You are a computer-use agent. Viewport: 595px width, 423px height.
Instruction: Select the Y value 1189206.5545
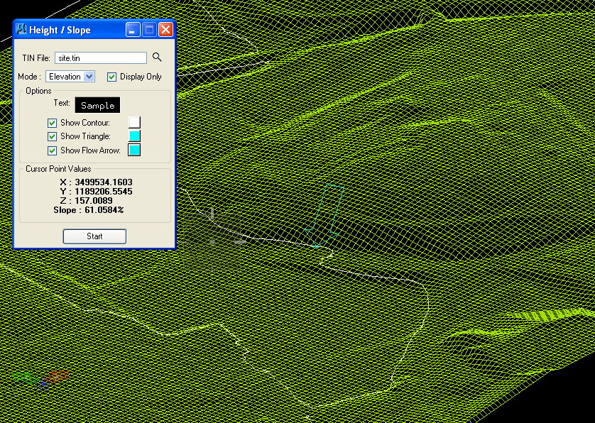104,191
